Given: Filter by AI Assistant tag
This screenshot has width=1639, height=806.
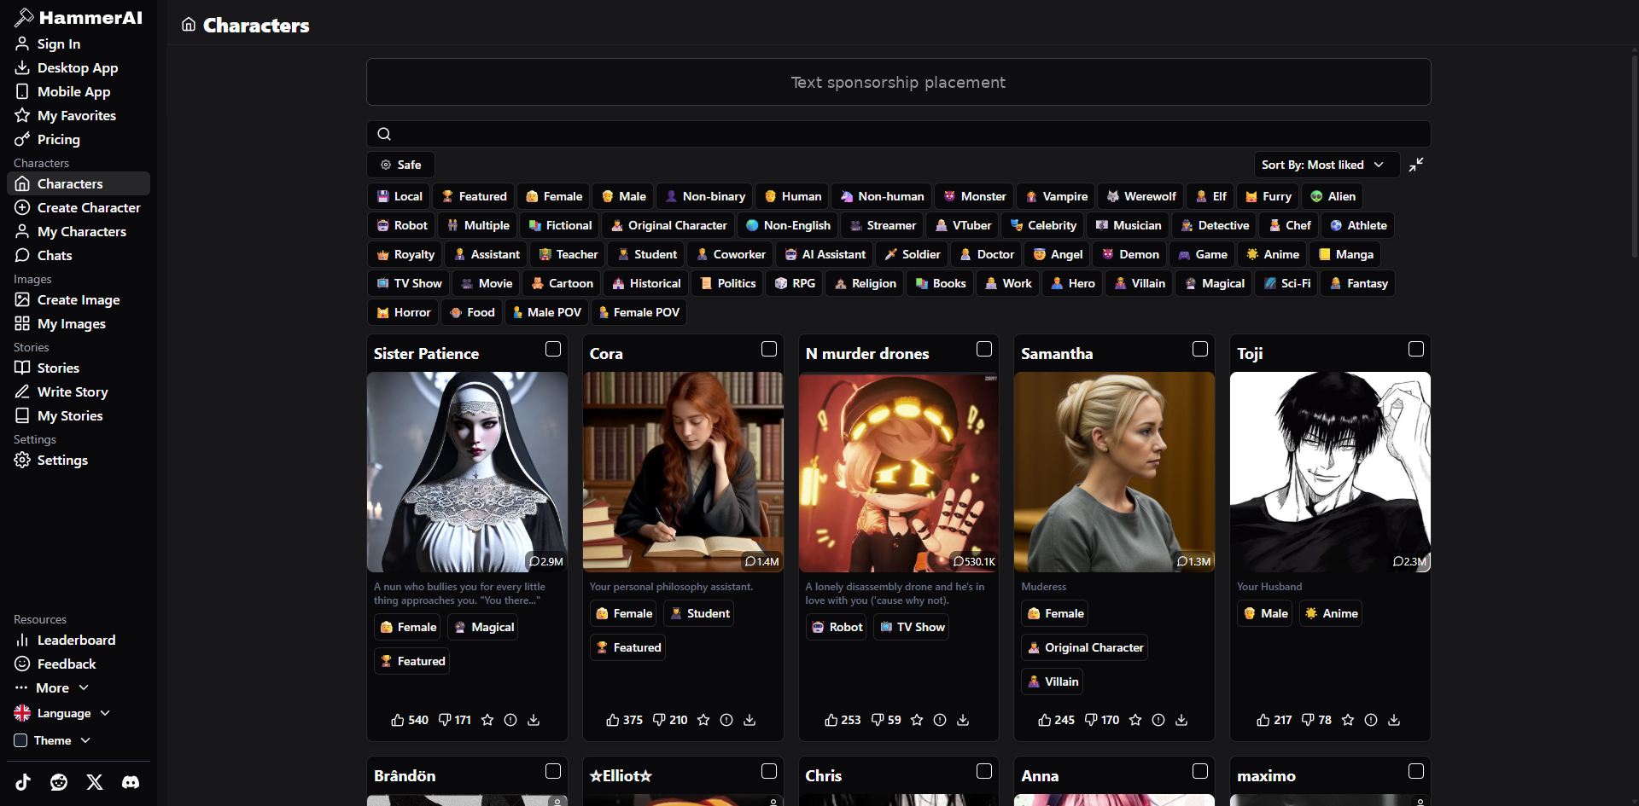Looking at the screenshot, I should point(825,254).
